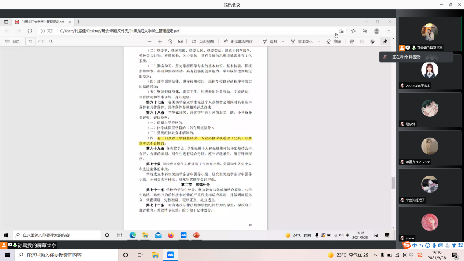
Task: Open PowerPoint on the shared screen taskbar
Action: click(x=196, y=235)
